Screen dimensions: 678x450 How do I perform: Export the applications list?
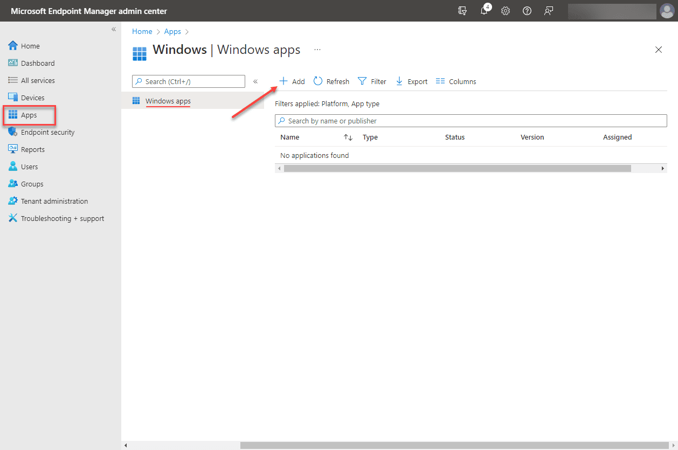coord(411,81)
